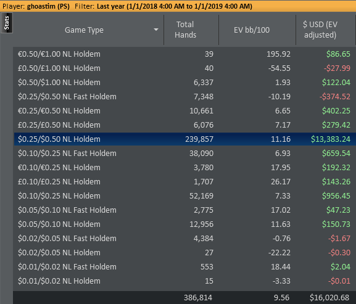Select the $0.02/$0.05 NL Holdem row

[184, 252]
